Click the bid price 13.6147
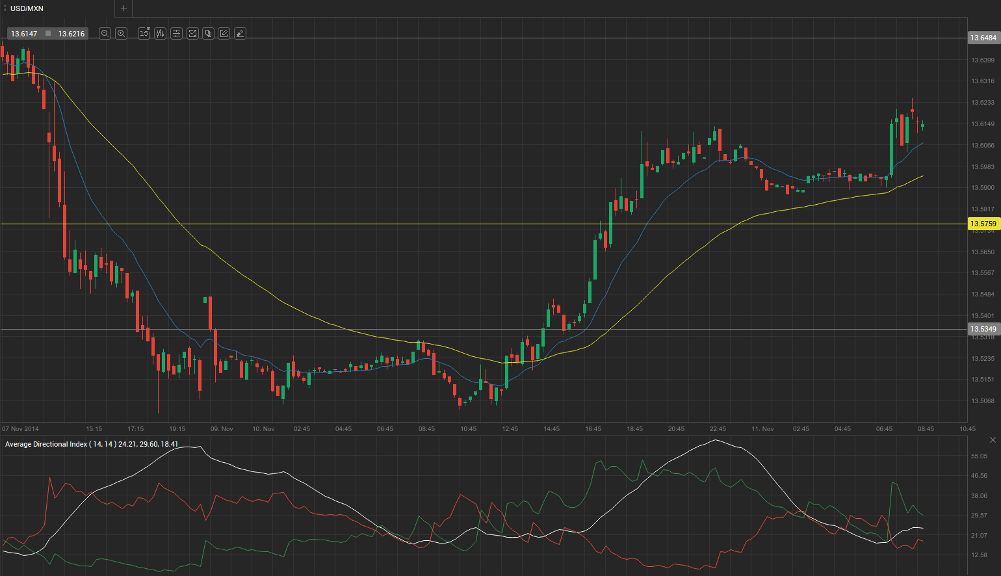This screenshot has width=1001, height=576. click(x=24, y=34)
